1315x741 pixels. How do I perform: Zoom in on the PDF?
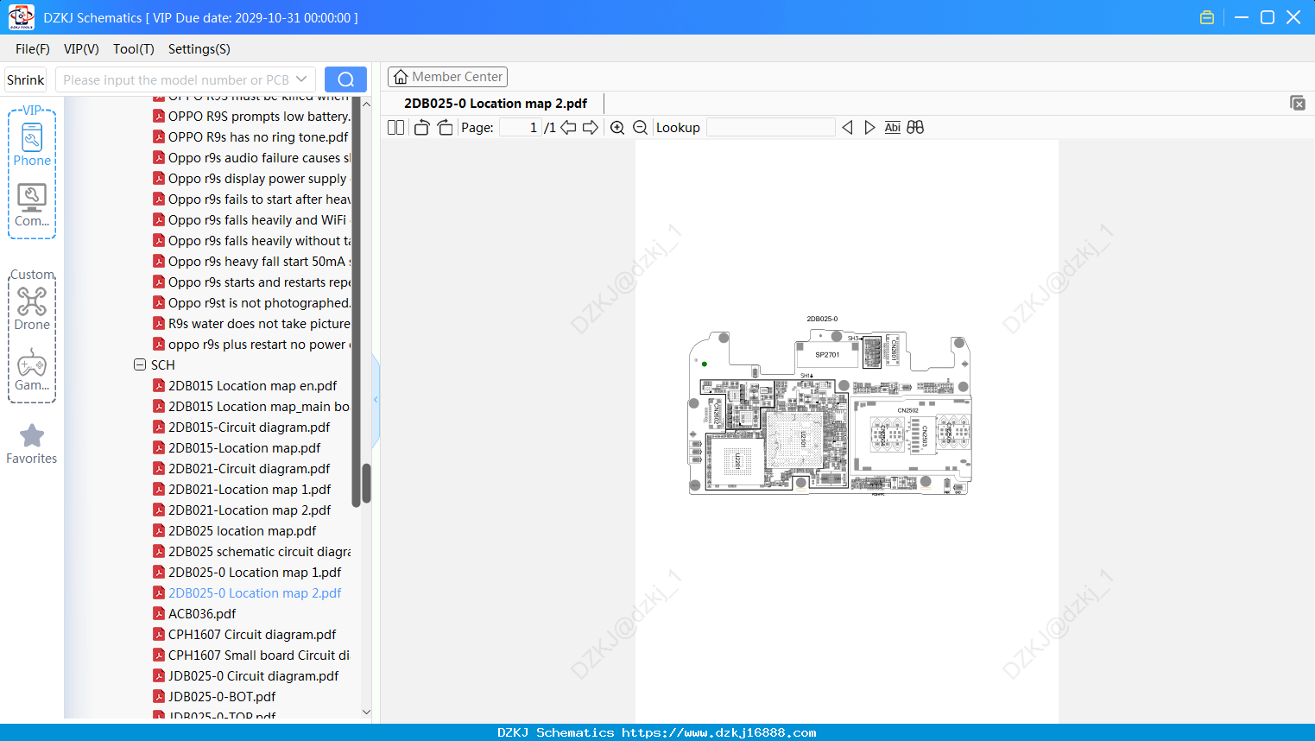point(617,128)
